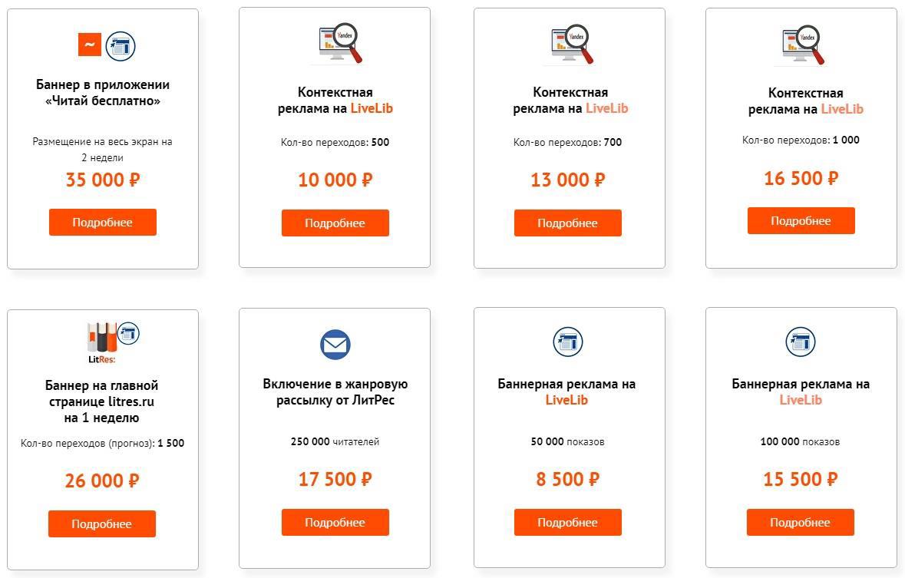The image size is (905, 578).
Task: Click the banner icon above the 100 000 показов card
Action: tap(801, 342)
